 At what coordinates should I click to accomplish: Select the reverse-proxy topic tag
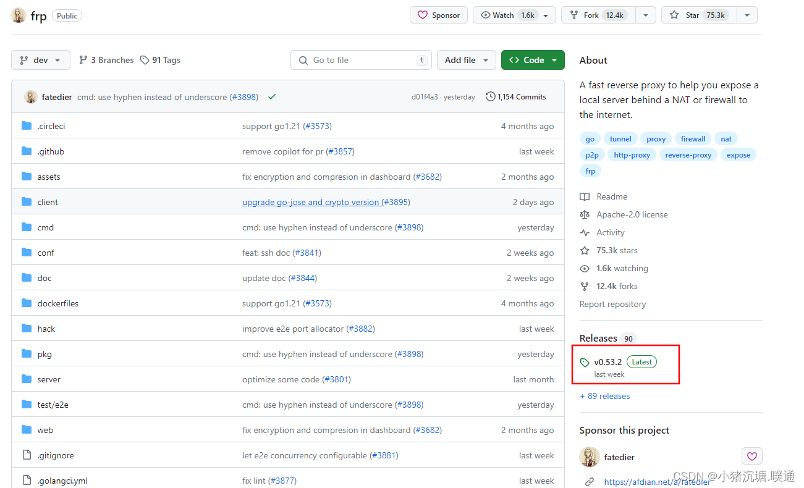click(x=688, y=155)
